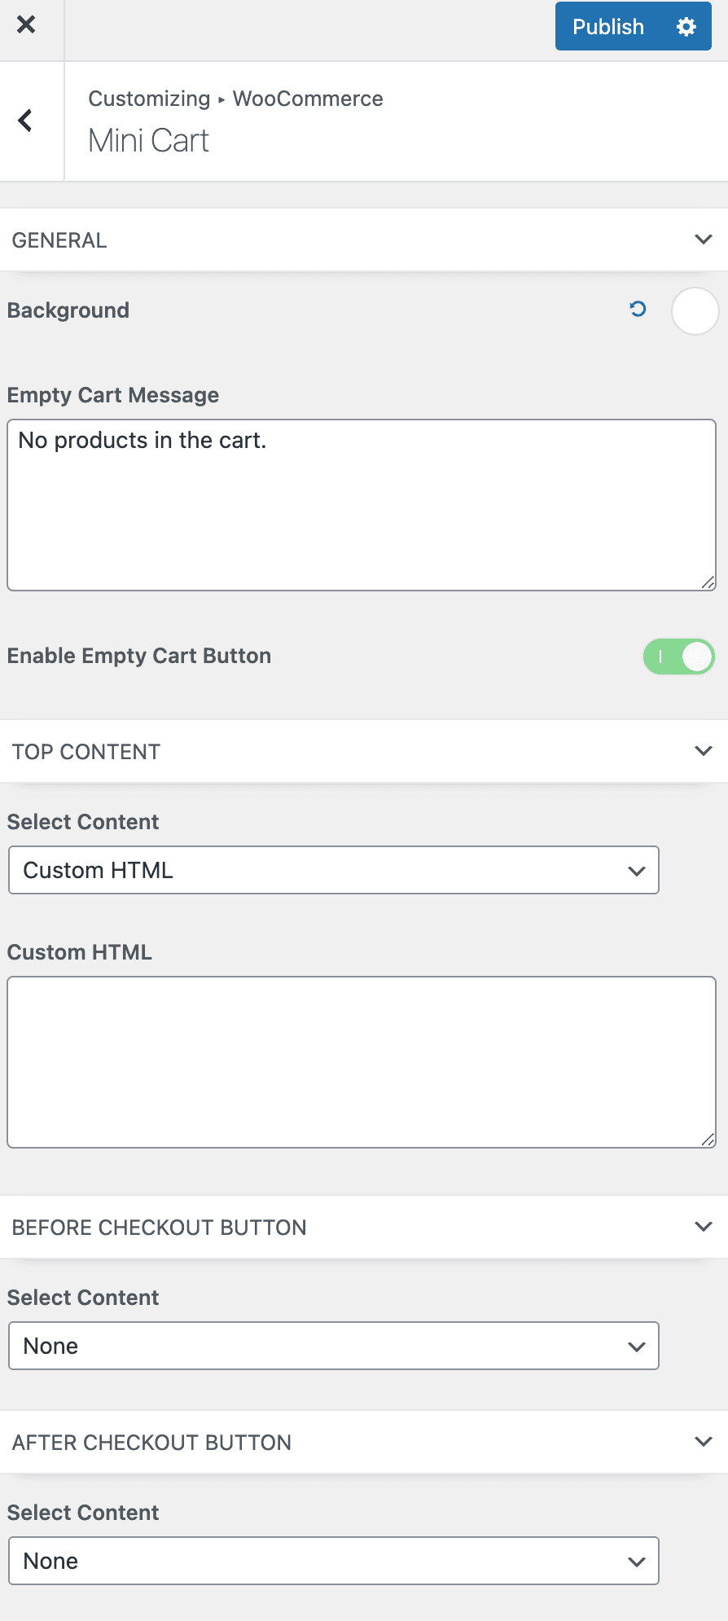This screenshot has width=728, height=1621.
Task: Collapse the BEFORE CHECKOUT BUTTON section chevron
Action: 704,1227
